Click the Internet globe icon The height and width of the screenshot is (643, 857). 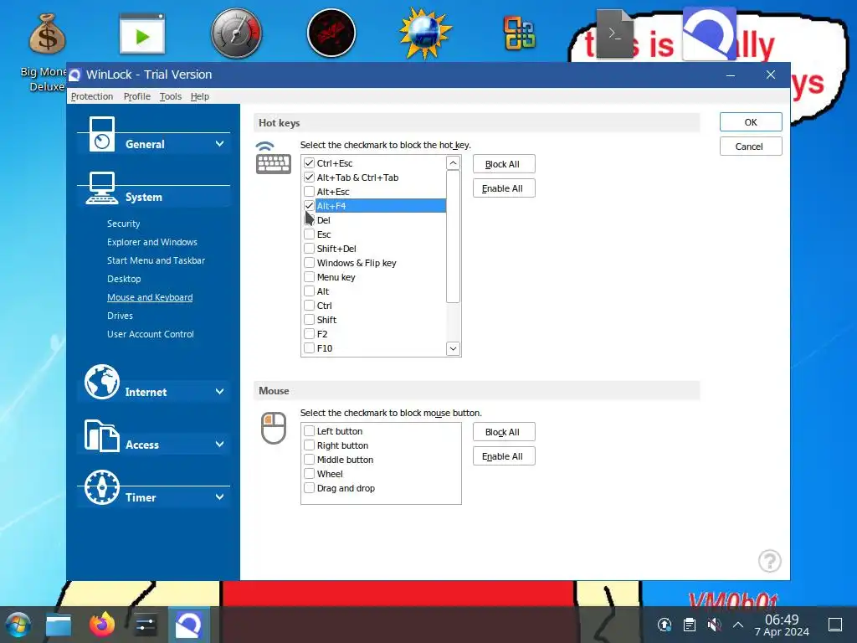click(101, 382)
